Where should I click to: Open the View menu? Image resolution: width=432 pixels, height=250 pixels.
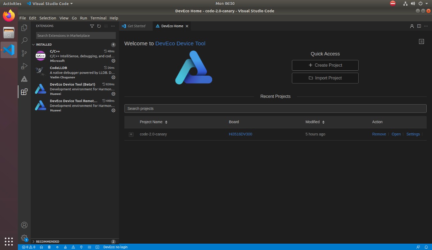click(64, 18)
